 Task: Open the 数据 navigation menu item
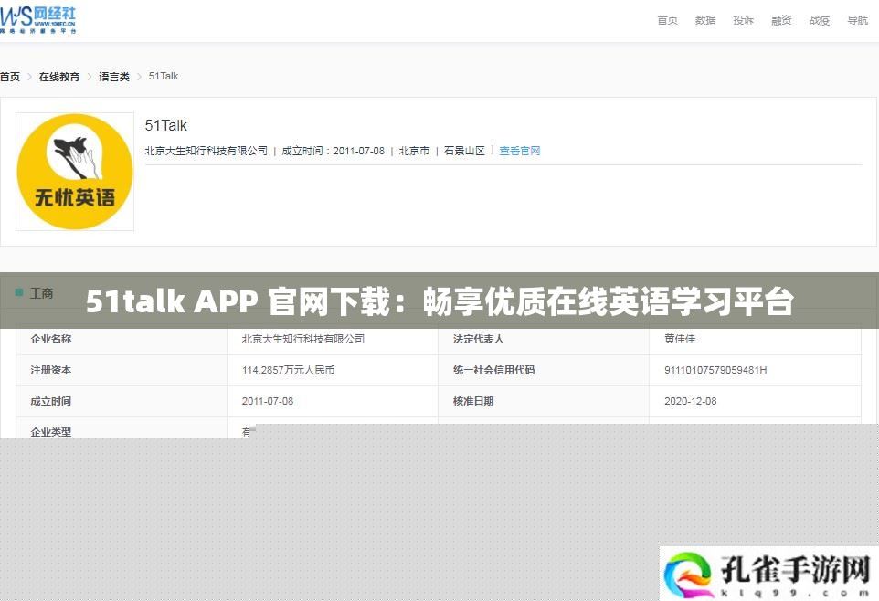point(705,20)
